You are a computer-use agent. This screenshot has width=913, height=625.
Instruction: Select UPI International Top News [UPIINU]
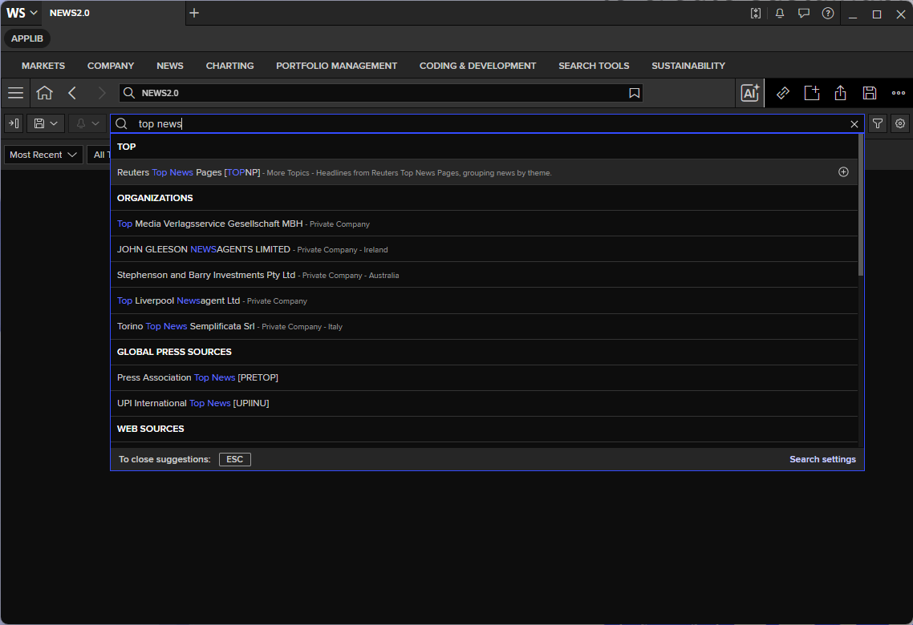coord(484,403)
